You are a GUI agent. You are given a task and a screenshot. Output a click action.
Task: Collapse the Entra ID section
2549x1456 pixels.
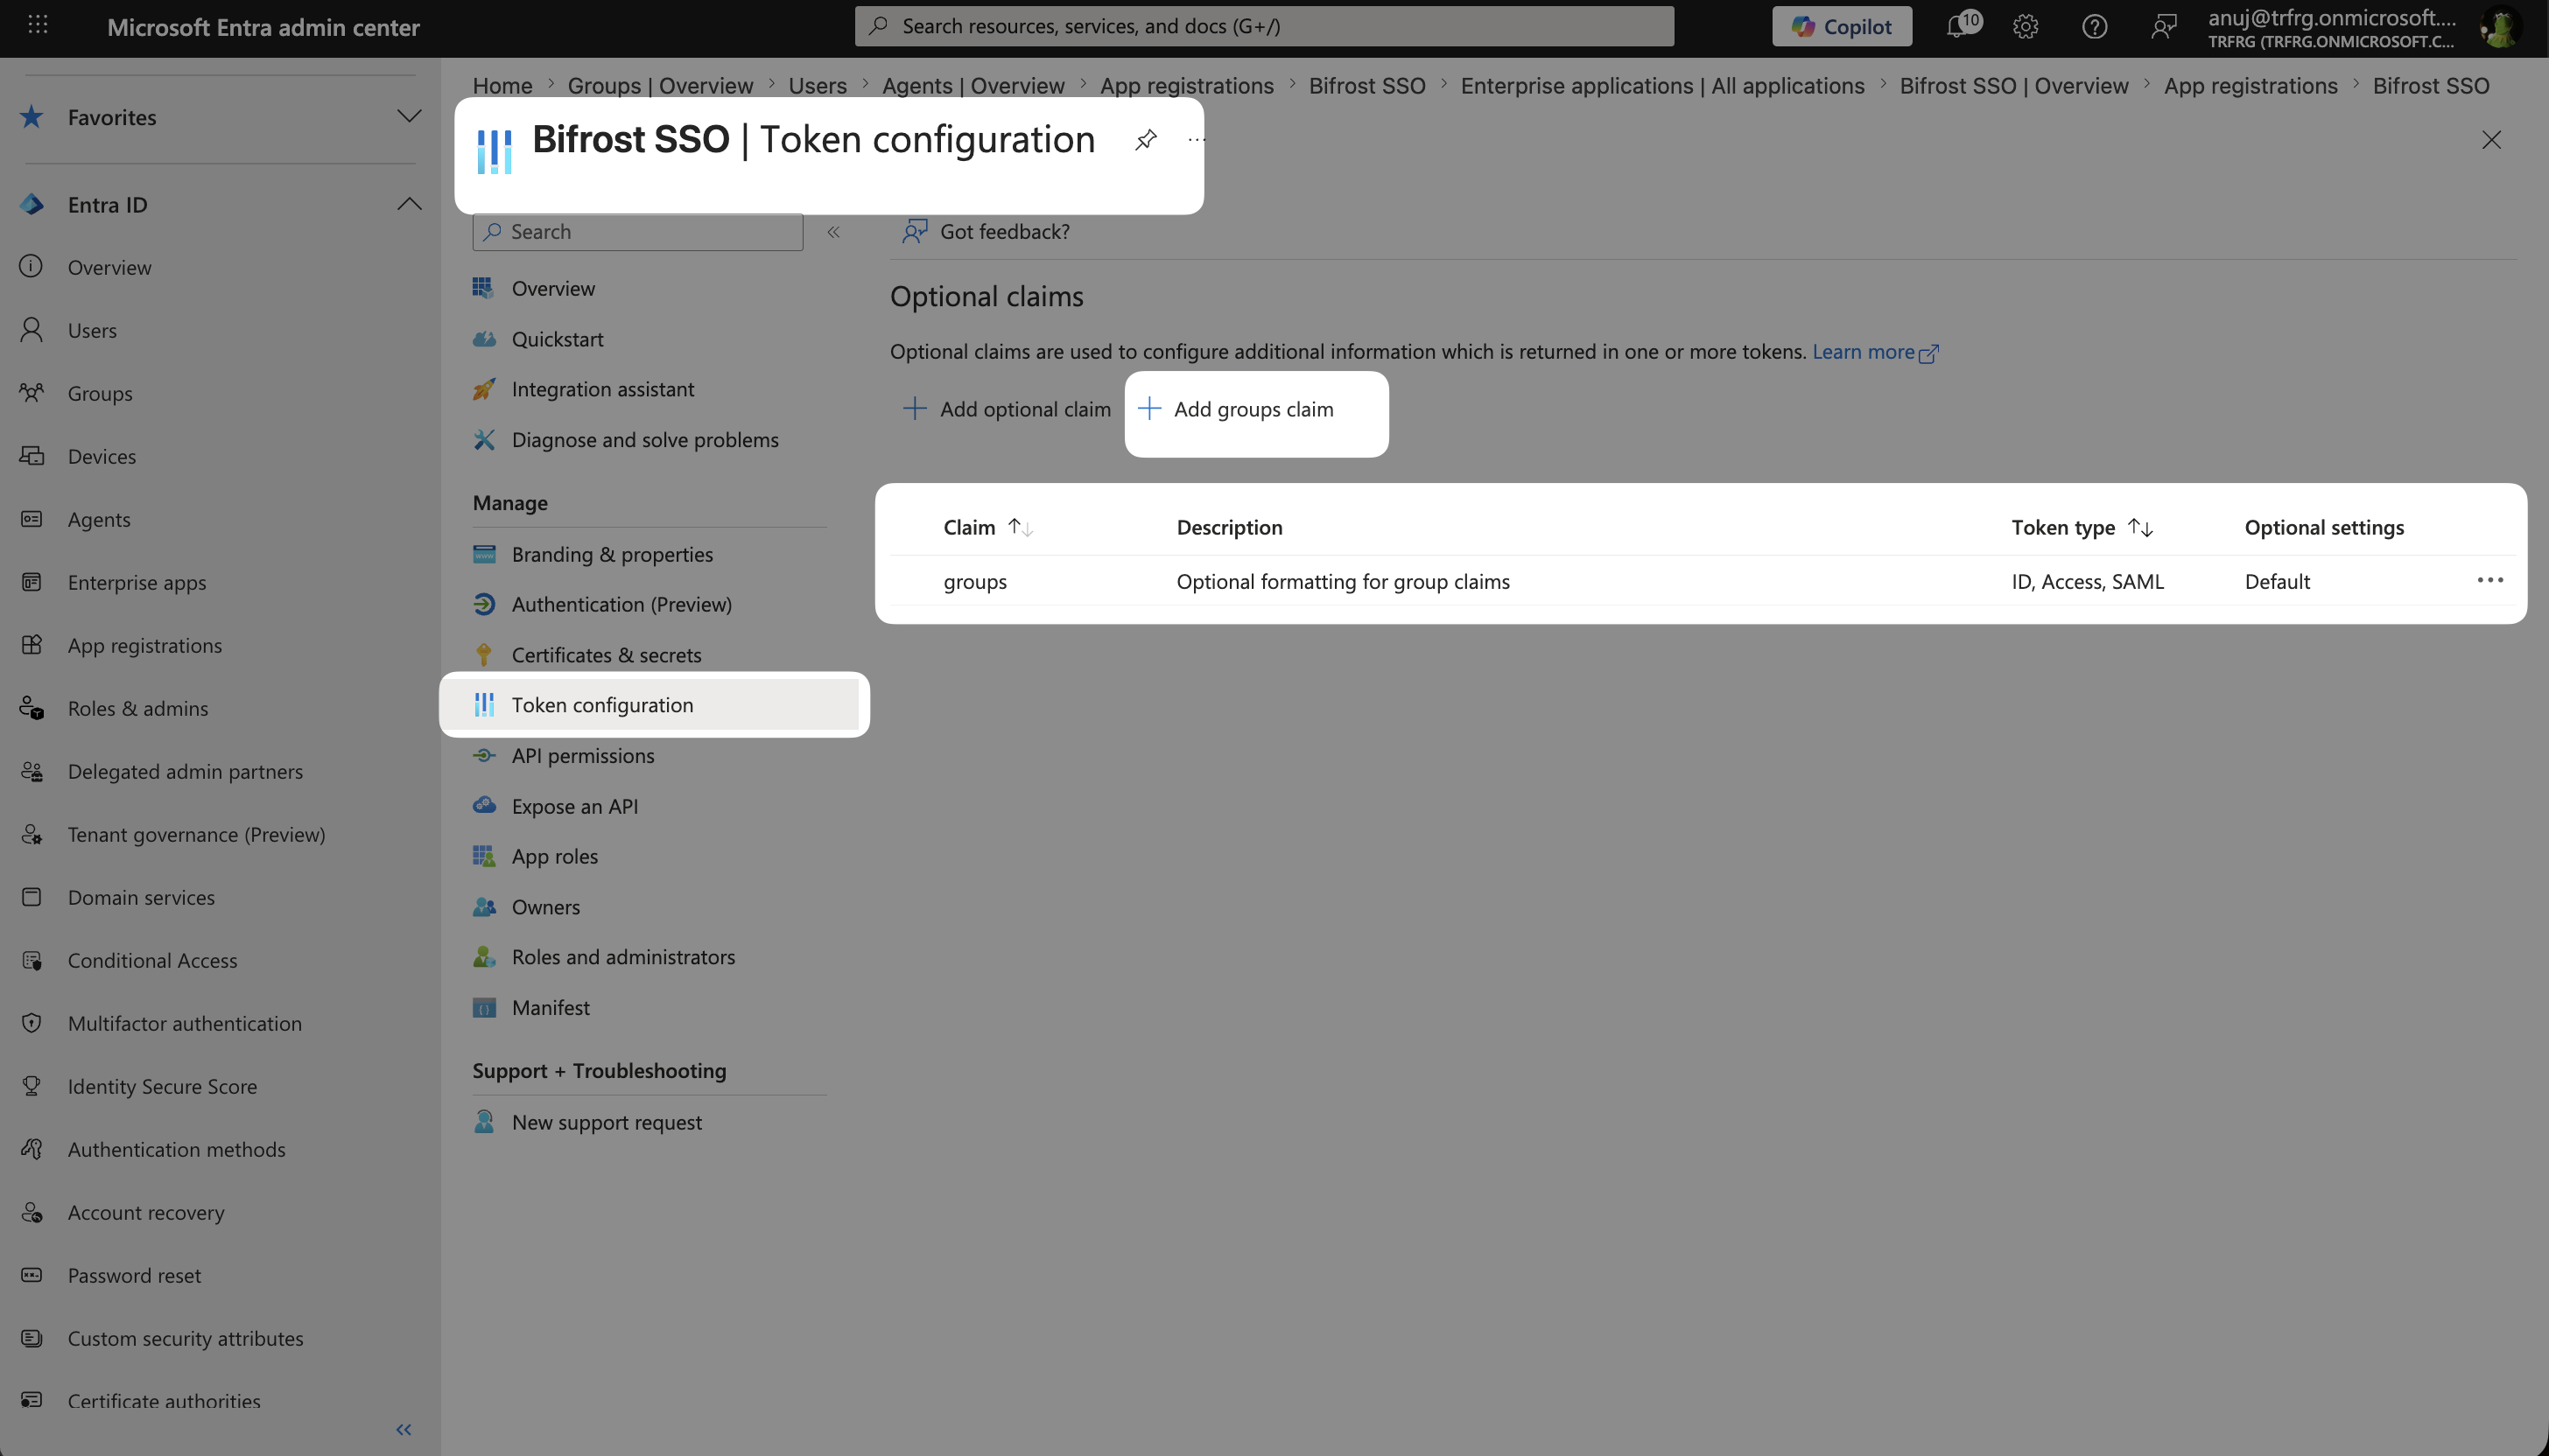tap(408, 204)
